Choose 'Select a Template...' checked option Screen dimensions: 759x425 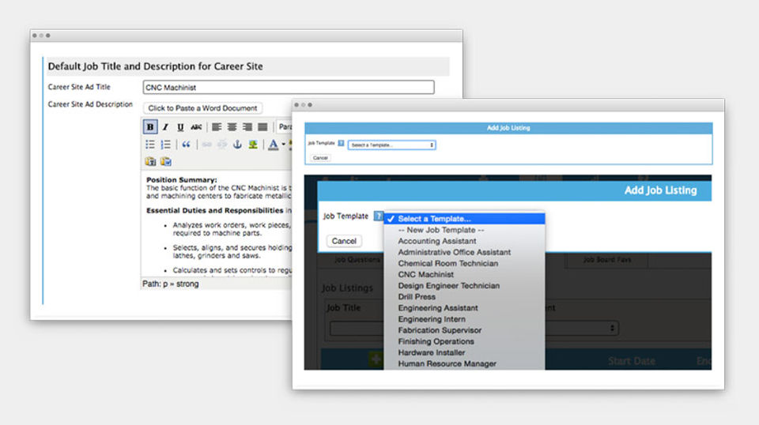[x=464, y=219]
